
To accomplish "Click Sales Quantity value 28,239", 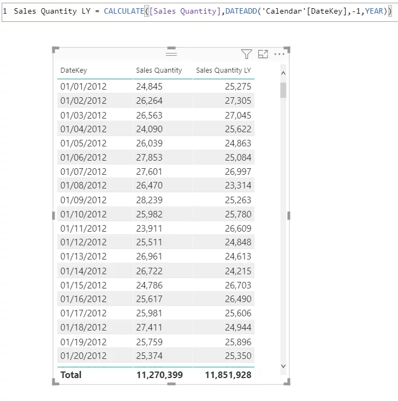I will coord(149,200).
